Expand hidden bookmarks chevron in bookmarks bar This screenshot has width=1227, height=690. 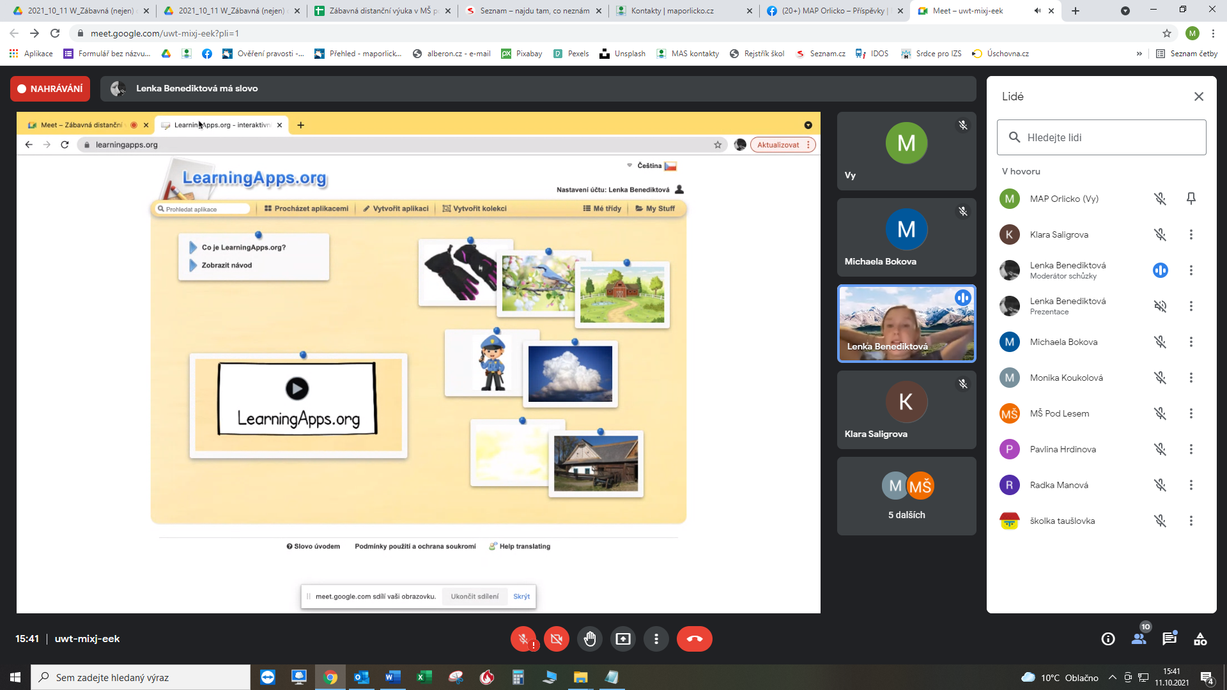(x=1139, y=54)
